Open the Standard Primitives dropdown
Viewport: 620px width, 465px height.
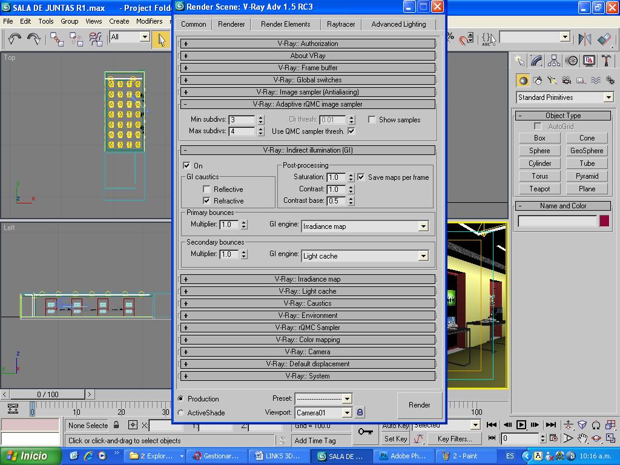608,97
